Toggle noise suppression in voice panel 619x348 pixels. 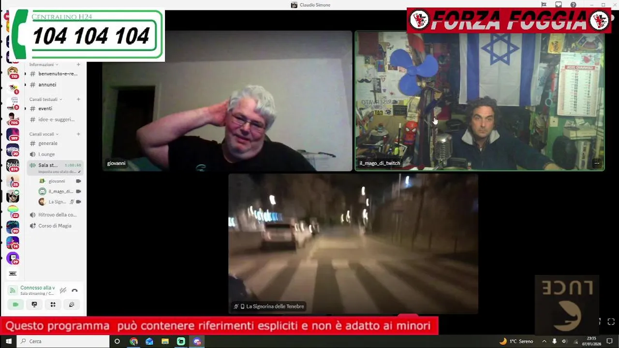coord(63,290)
